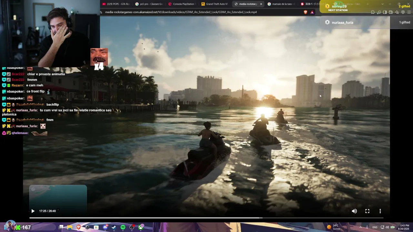Open a new browser tab

click(368, 4)
